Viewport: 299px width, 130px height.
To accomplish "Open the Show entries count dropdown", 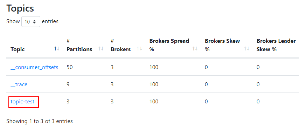I will click(x=31, y=22).
